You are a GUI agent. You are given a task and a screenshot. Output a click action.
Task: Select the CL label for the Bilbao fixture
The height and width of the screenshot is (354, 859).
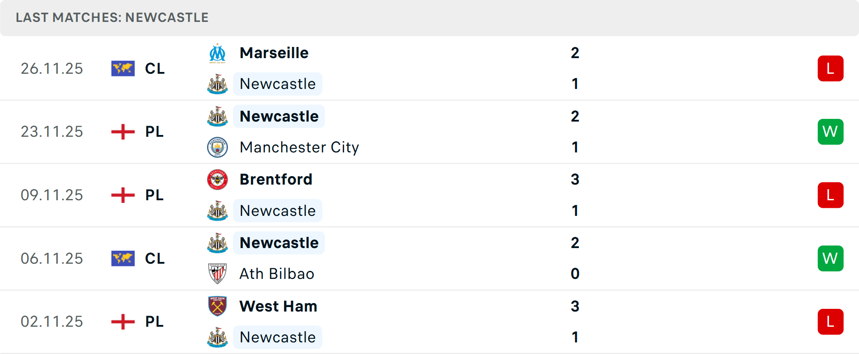(x=154, y=258)
